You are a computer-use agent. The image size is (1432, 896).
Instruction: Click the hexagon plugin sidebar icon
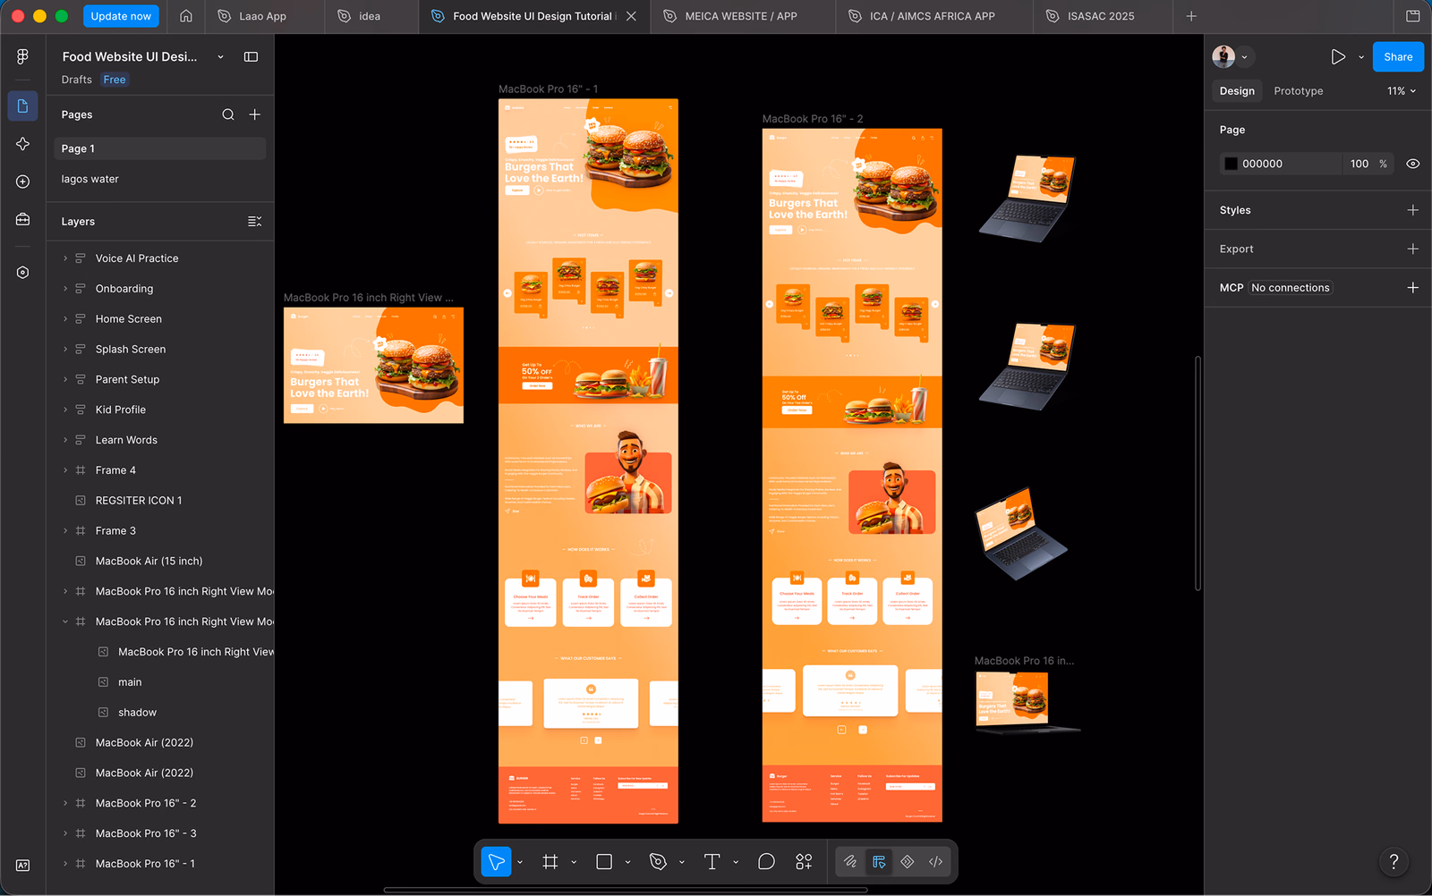pyautogui.click(x=22, y=273)
